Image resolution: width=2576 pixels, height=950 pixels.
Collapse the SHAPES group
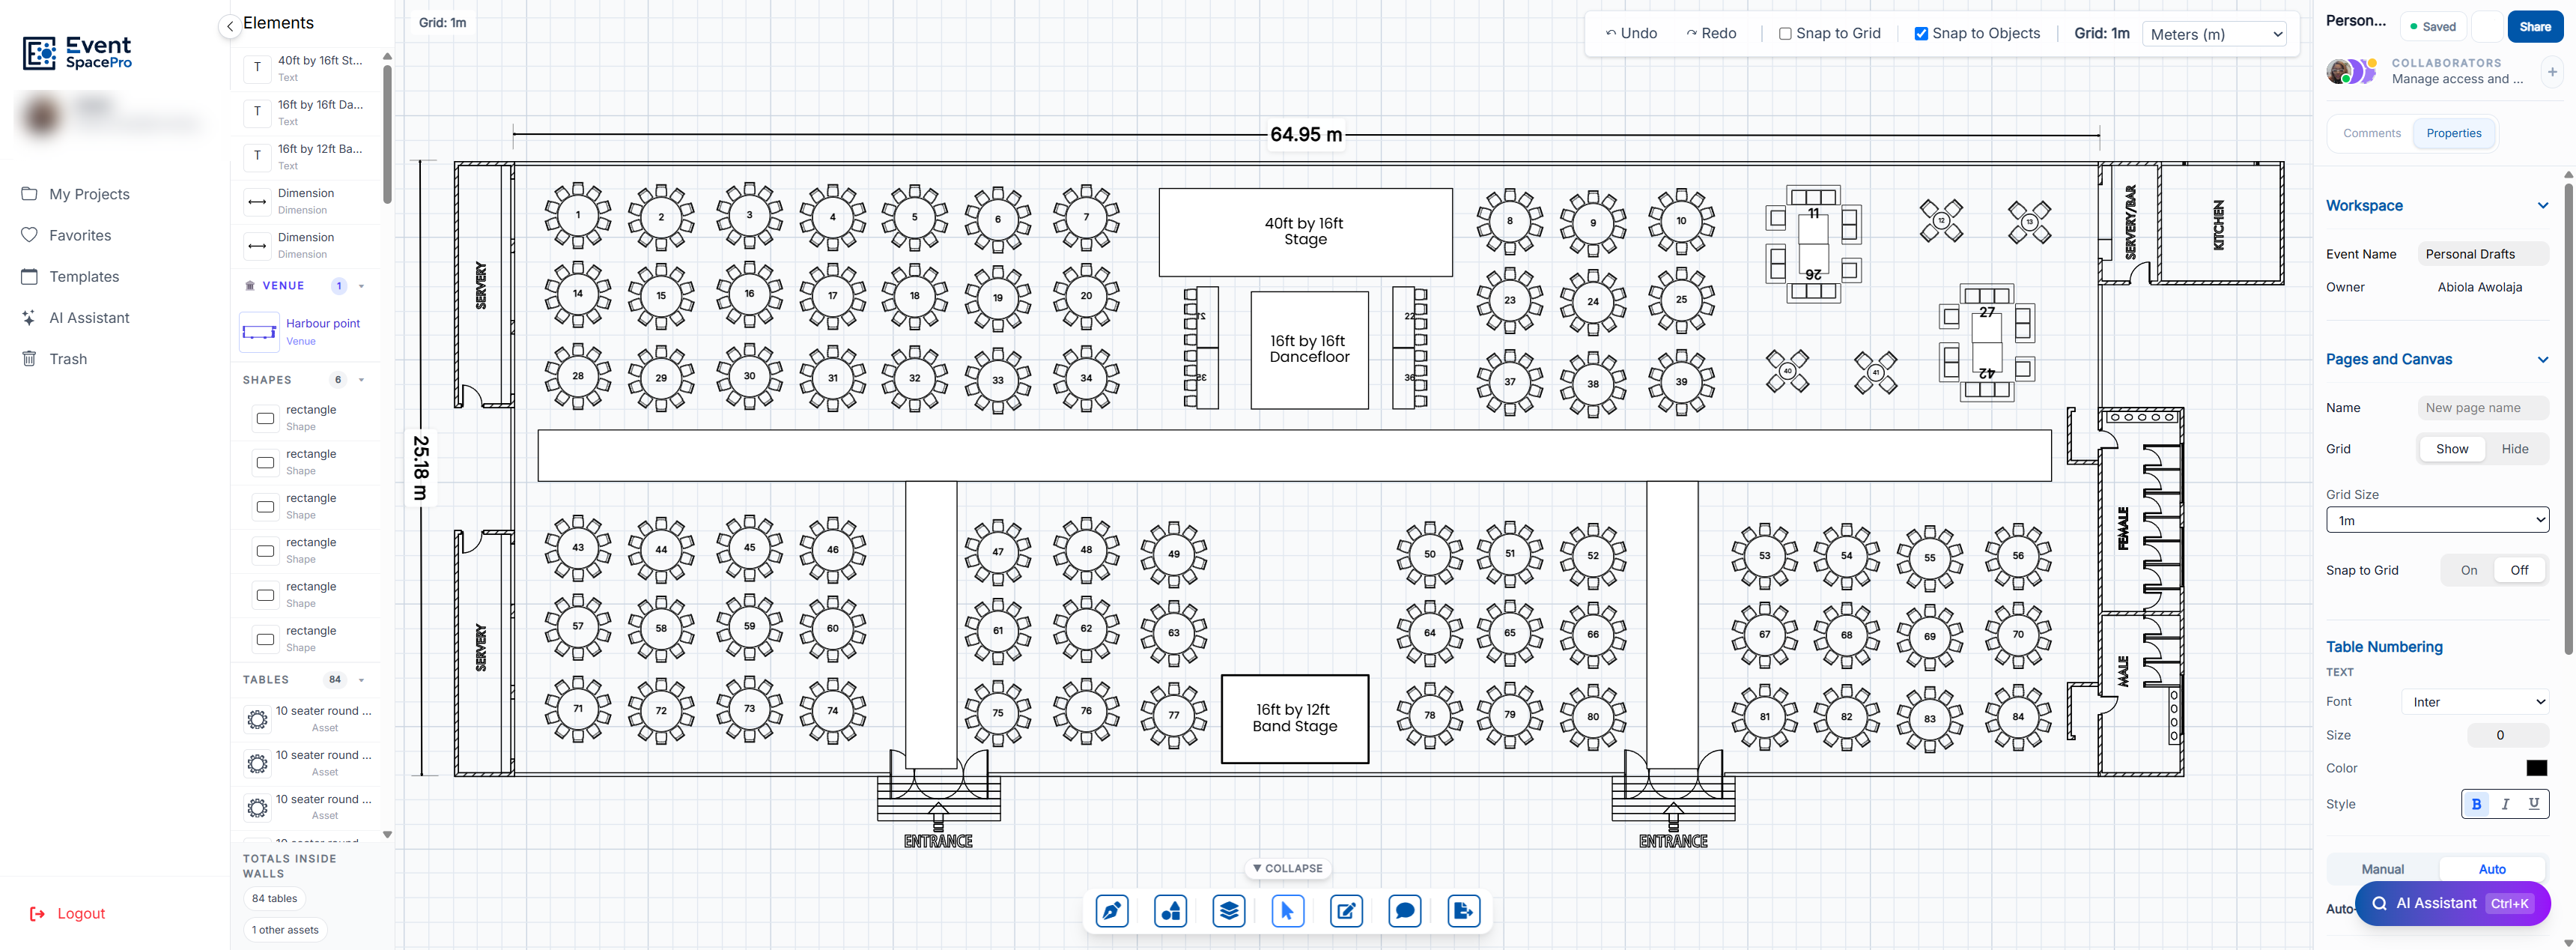(x=361, y=380)
